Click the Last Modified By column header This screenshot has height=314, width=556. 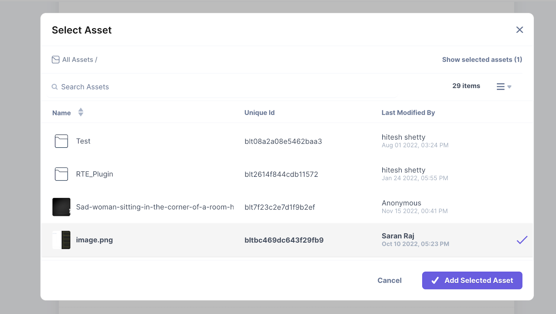coord(408,113)
